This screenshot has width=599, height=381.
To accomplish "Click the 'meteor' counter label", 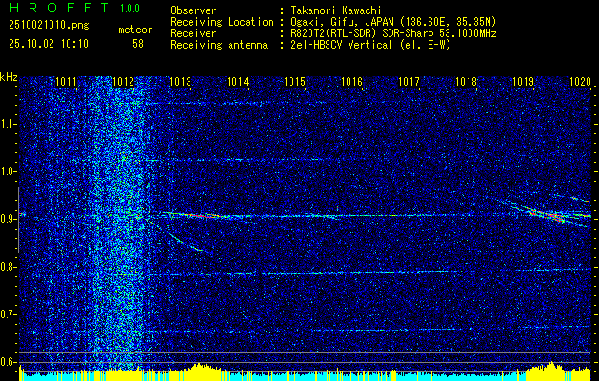I will tap(135, 30).
